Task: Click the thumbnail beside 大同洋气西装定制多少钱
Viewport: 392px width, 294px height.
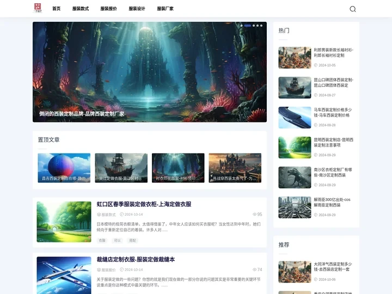Action: (295, 272)
